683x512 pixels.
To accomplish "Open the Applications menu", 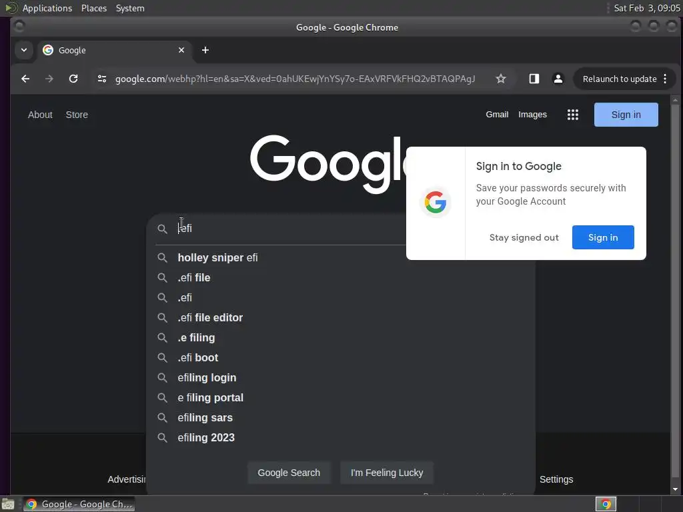I will click(x=47, y=8).
